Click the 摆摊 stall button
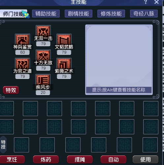The image size is (164, 165). coord(80,159)
